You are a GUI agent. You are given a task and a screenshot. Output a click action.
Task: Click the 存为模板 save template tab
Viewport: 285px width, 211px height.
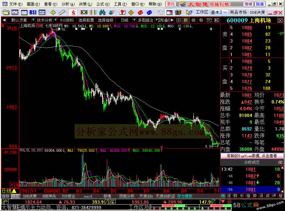click(x=185, y=196)
